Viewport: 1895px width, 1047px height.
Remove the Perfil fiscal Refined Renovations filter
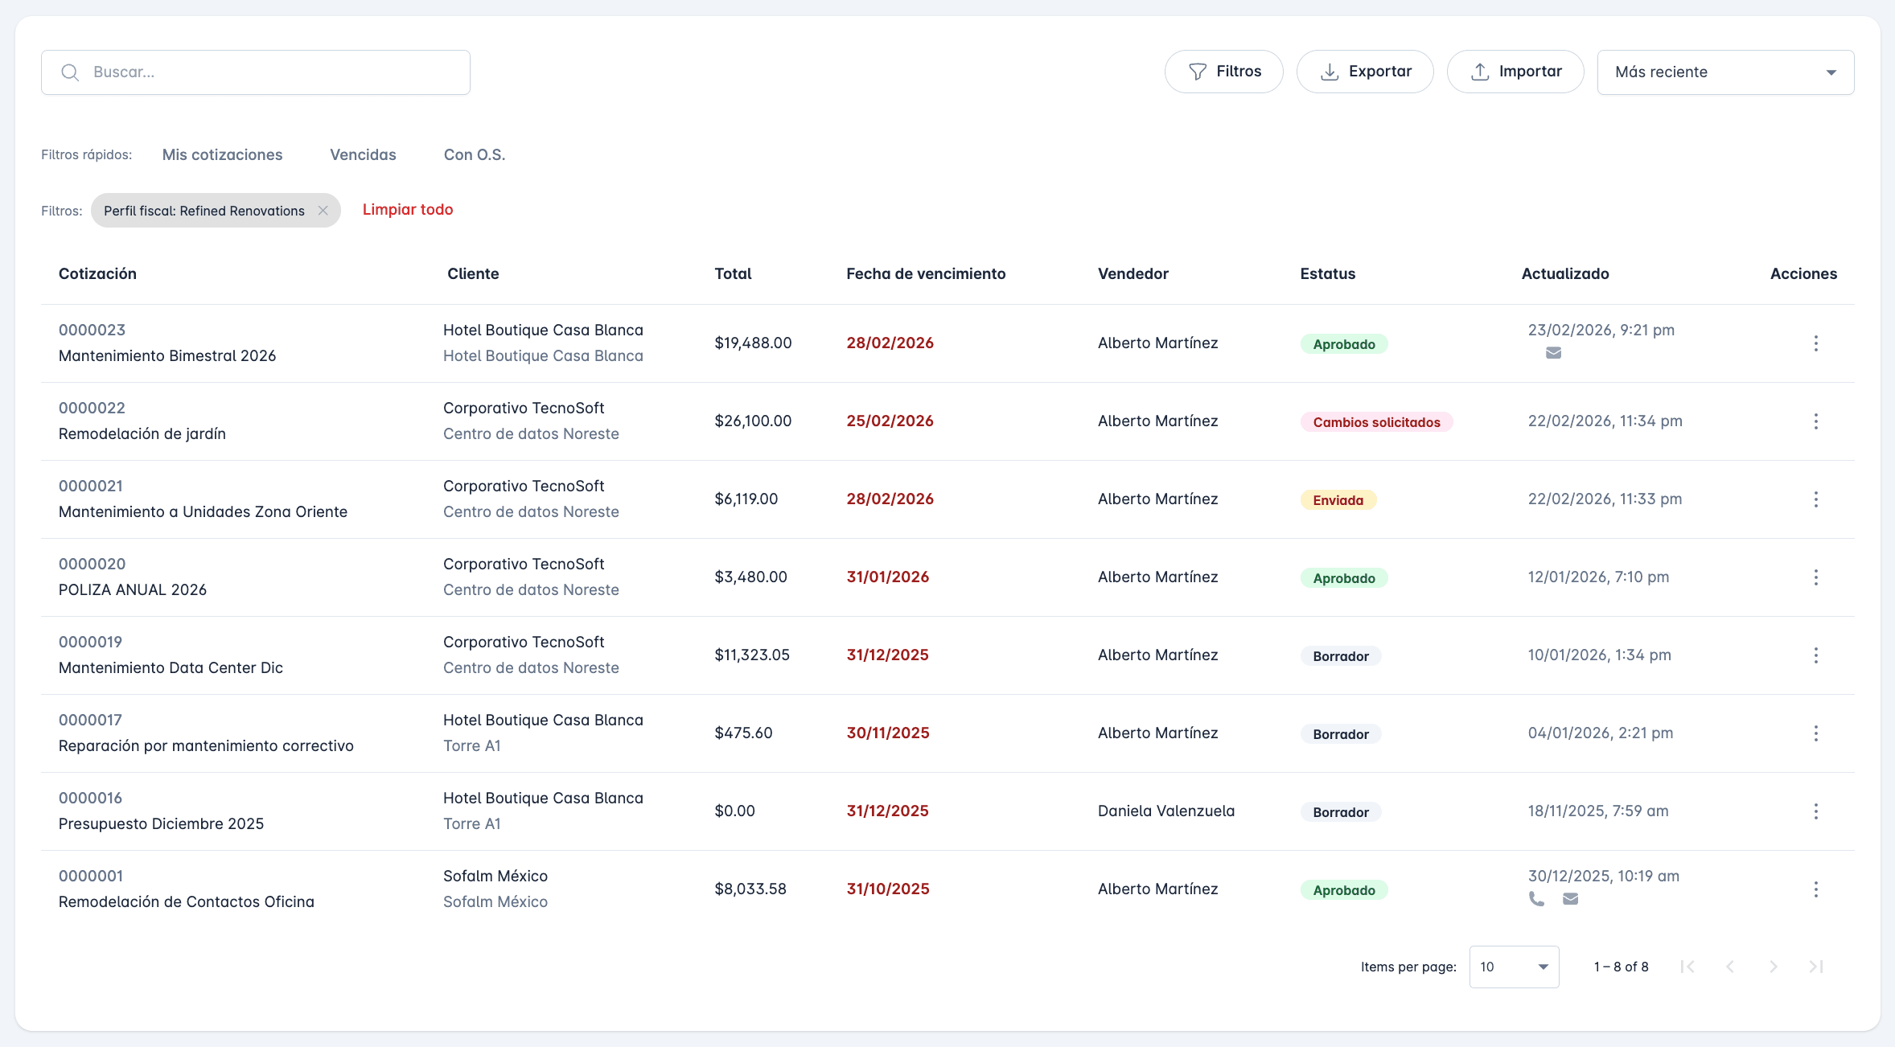pyautogui.click(x=323, y=210)
